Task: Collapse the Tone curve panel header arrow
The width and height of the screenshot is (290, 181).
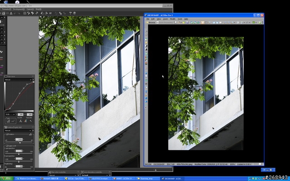Action: coord(33,76)
